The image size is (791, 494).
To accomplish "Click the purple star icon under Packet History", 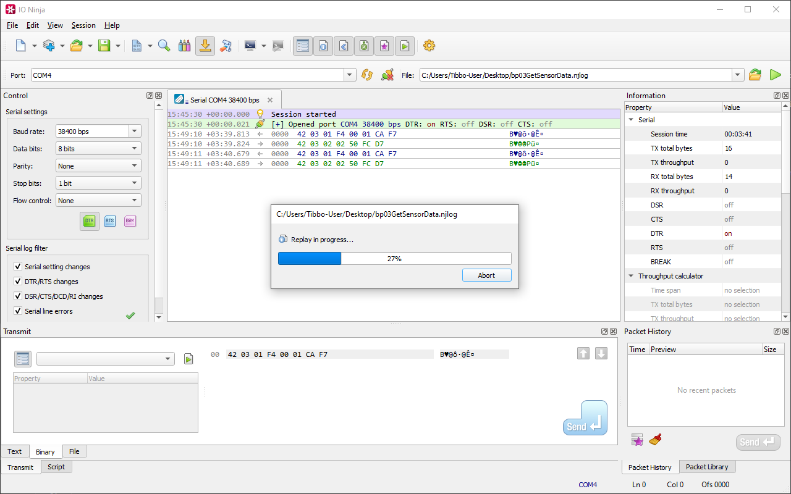I will 638,440.
